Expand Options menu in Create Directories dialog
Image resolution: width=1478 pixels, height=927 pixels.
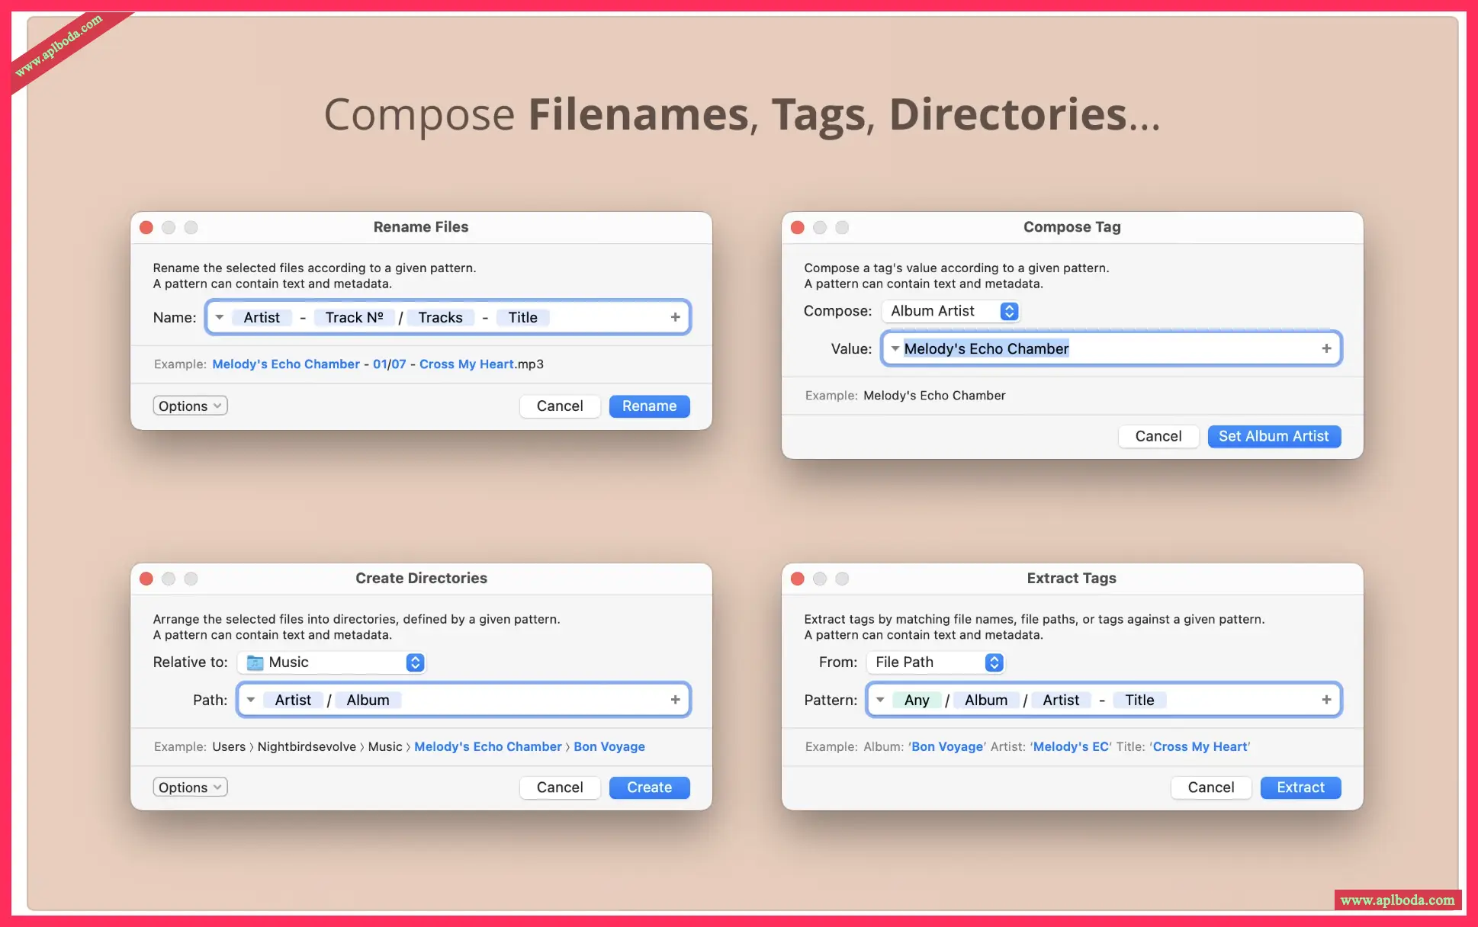click(190, 787)
